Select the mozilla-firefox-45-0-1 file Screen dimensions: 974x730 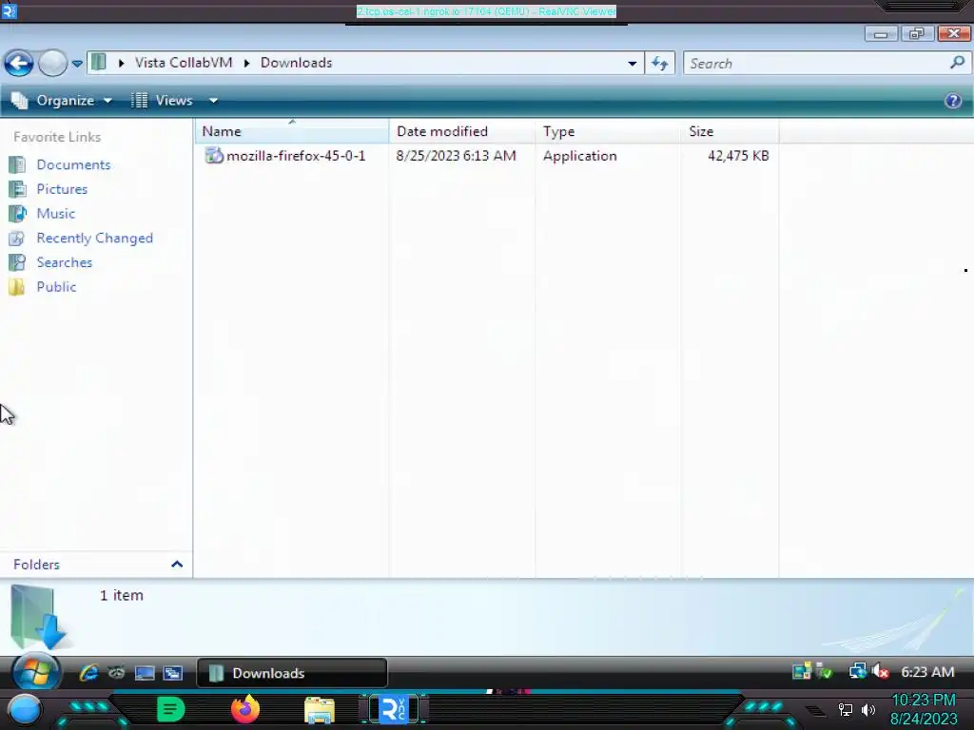[x=296, y=156]
